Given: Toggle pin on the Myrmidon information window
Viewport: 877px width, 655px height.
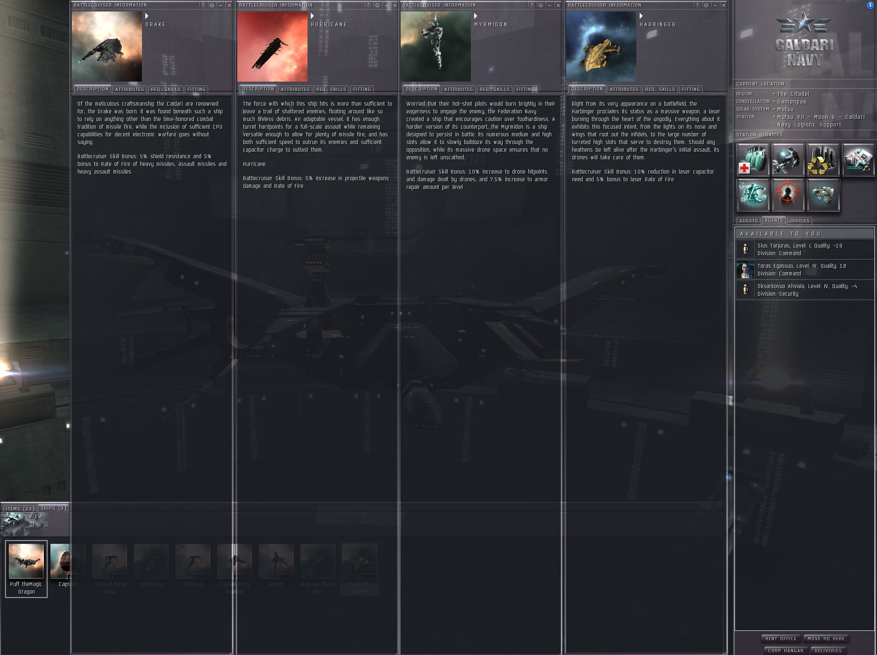Looking at the screenshot, I should [532, 5].
